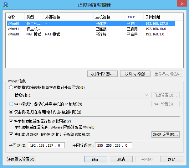
Task: Select 仅主机模式 radio button
Action: pos(11,112)
